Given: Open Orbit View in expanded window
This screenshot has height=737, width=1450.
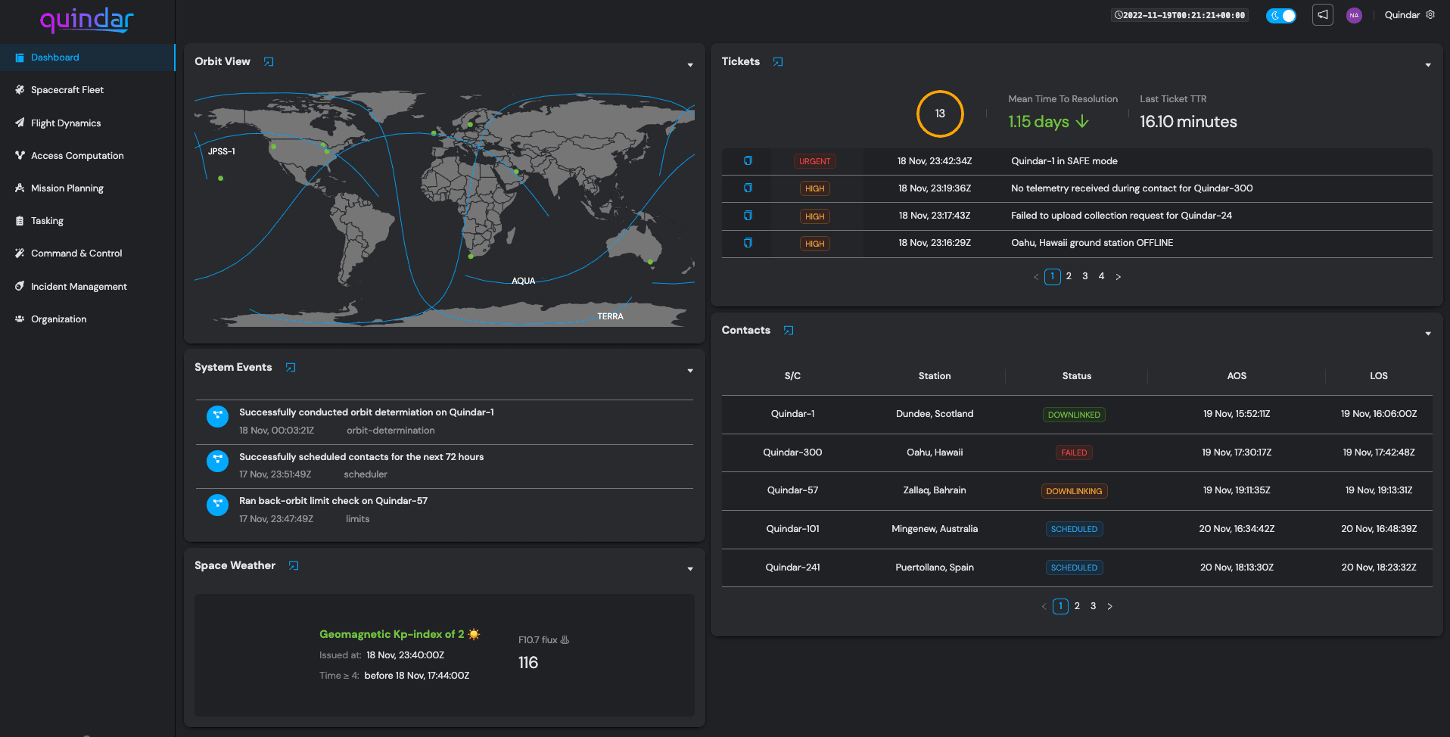Looking at the screenshot, I should click(x=269, y=62).
